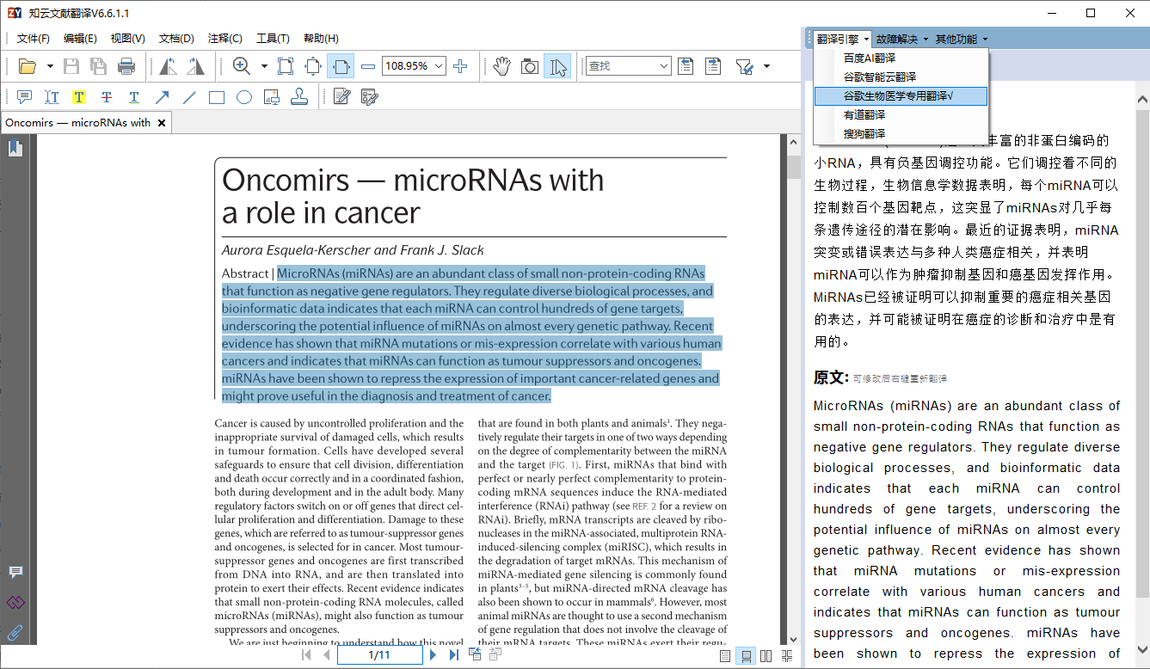Find previous search result
This screenshot has height=669, width=1150.
[x=686, y=66]
